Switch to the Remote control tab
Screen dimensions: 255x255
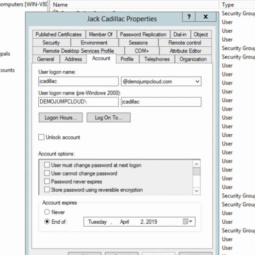pos(185,42)
